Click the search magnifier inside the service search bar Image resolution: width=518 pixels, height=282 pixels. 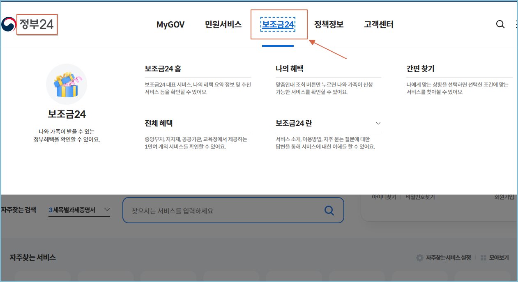point(329,210)
